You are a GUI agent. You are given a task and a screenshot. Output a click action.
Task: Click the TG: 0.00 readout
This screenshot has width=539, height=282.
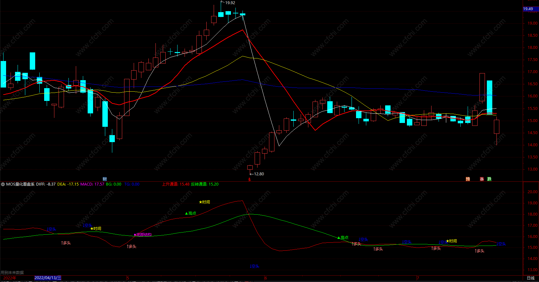(x=132, y=184)
